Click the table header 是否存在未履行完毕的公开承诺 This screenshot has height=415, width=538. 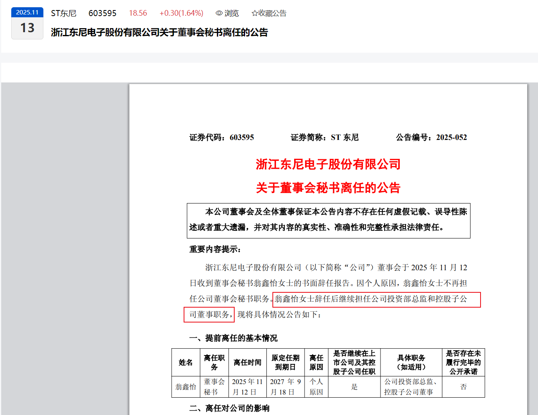click(464, 363)
